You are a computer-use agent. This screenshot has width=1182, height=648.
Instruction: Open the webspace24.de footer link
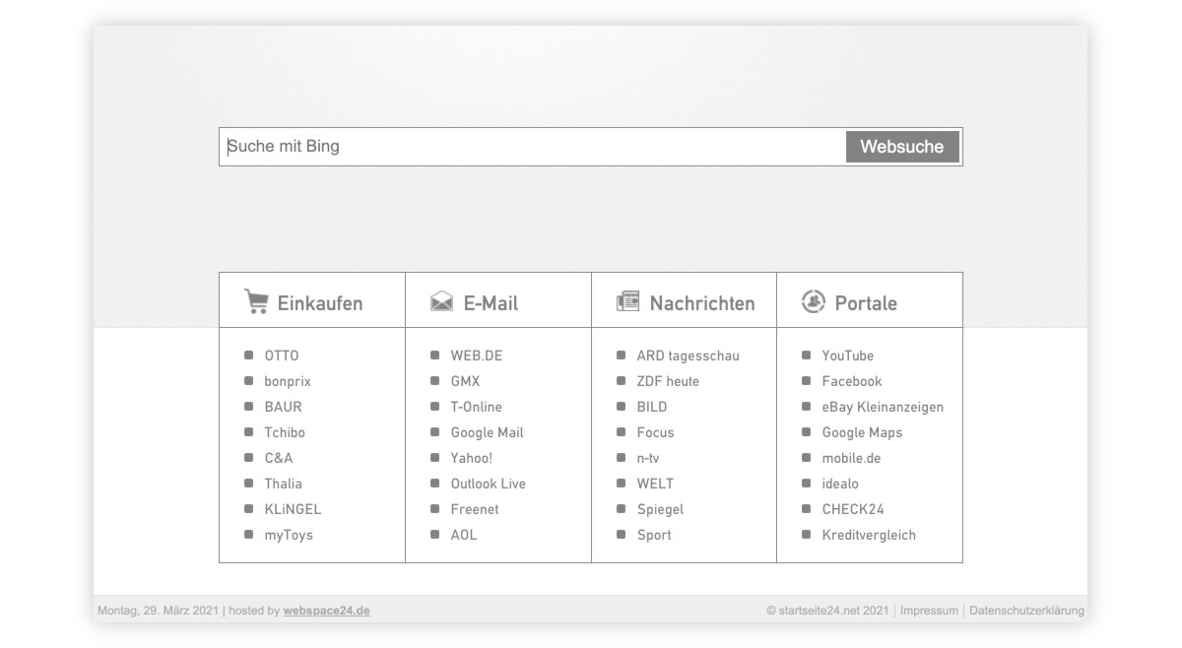326,611
